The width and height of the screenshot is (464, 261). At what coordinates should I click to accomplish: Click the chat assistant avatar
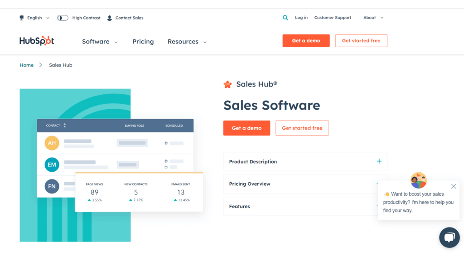click(x=418, y=180)
